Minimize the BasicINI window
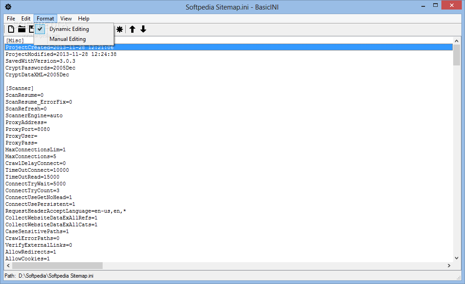The width and height of the screenshot is (465, 284). [423, 5]
